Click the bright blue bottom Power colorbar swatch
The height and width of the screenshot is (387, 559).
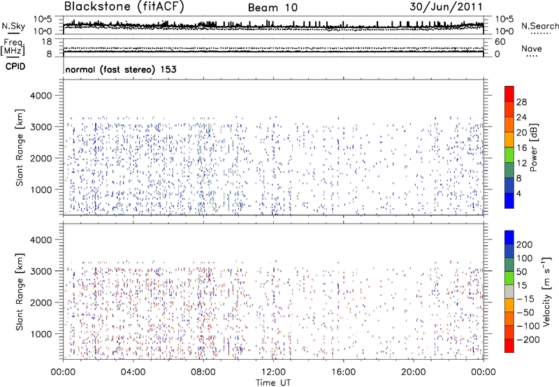509,200
